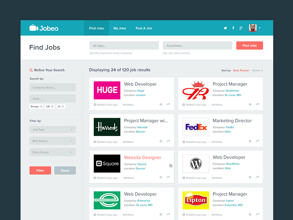Star the Budweiser Project Manager job

click(250, 104)
